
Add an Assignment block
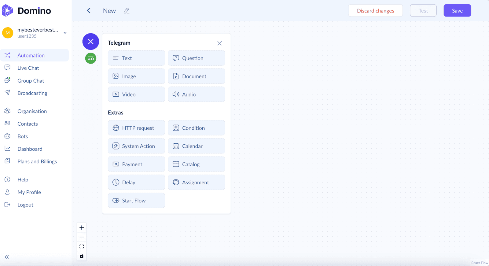pyautogui.click(x=197, y=182)
